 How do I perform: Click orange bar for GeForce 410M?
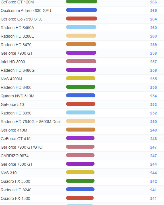[81, 130]
